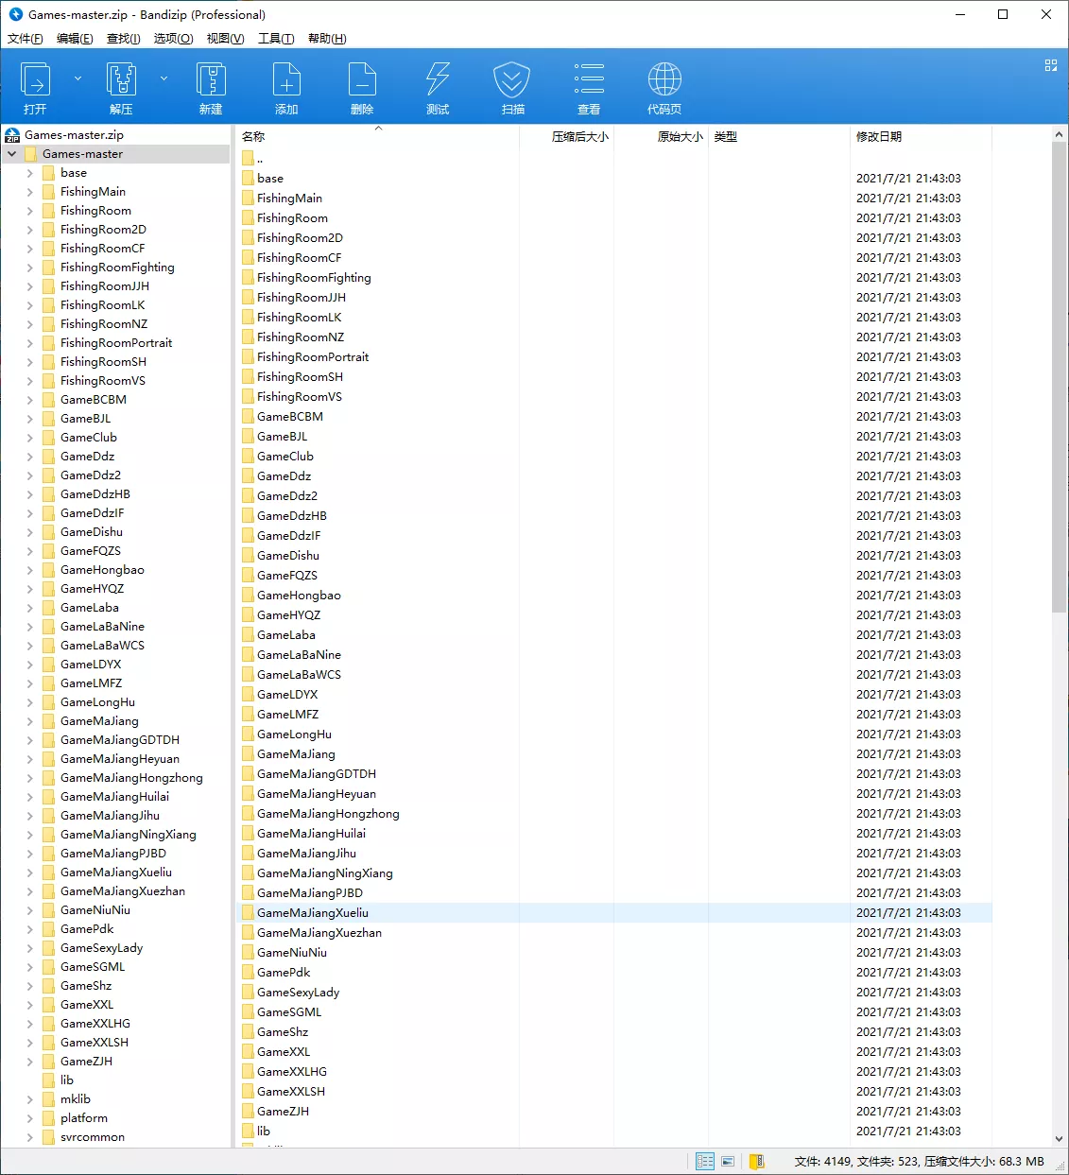The height and width of the screenshot is (1175, 1069).
Task: Sort by the 修改日期 column header
Action: pyautogui.click(x=879, y=137)
